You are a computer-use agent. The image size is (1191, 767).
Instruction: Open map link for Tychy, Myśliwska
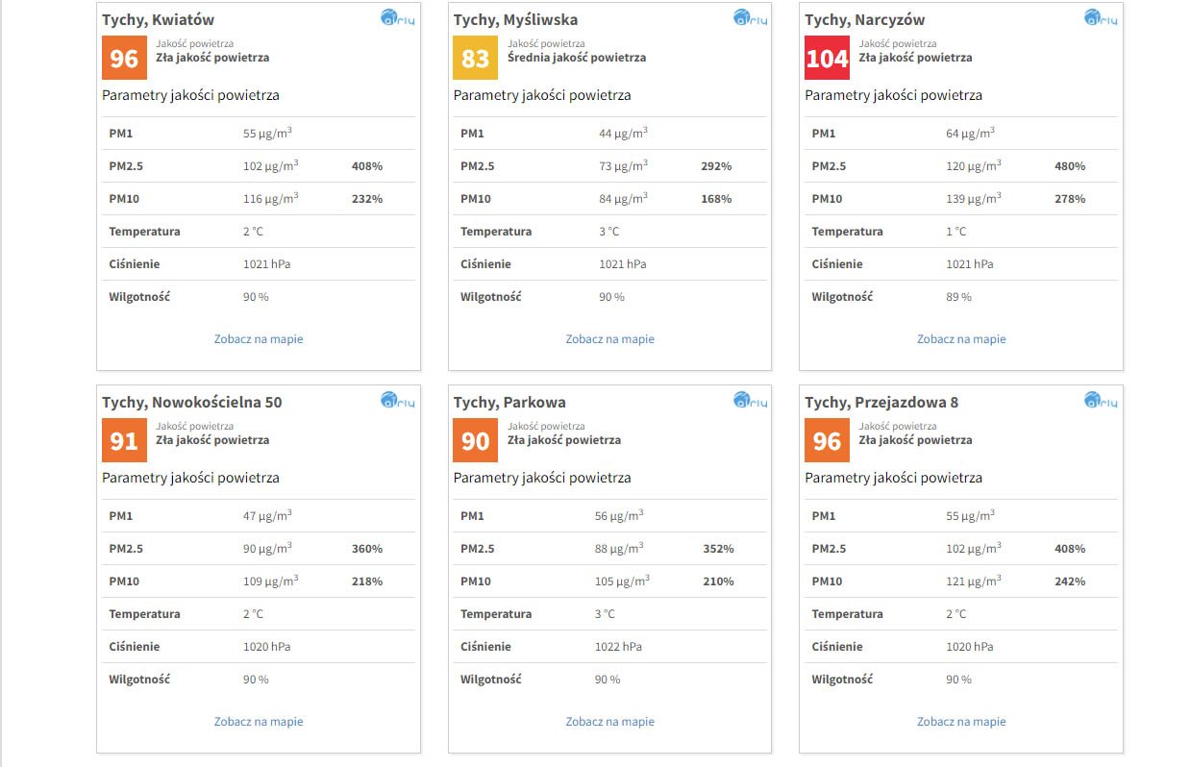tap(609, 339)
